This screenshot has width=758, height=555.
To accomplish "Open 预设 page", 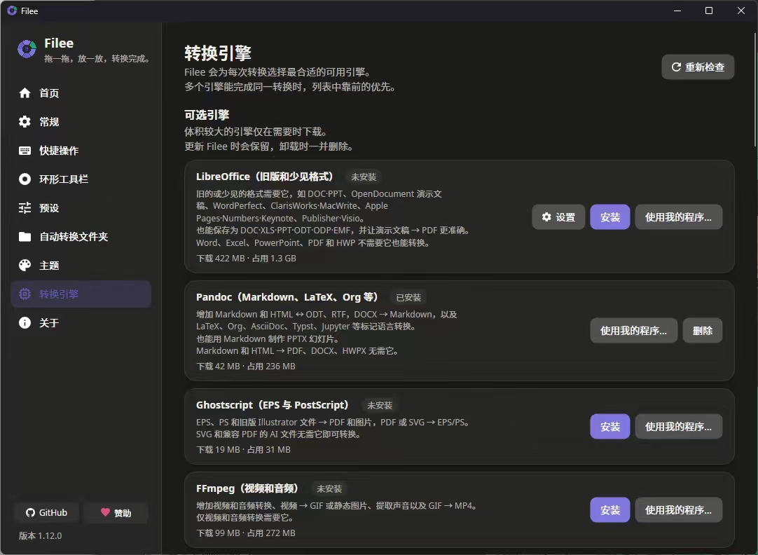I will [81, 208].
